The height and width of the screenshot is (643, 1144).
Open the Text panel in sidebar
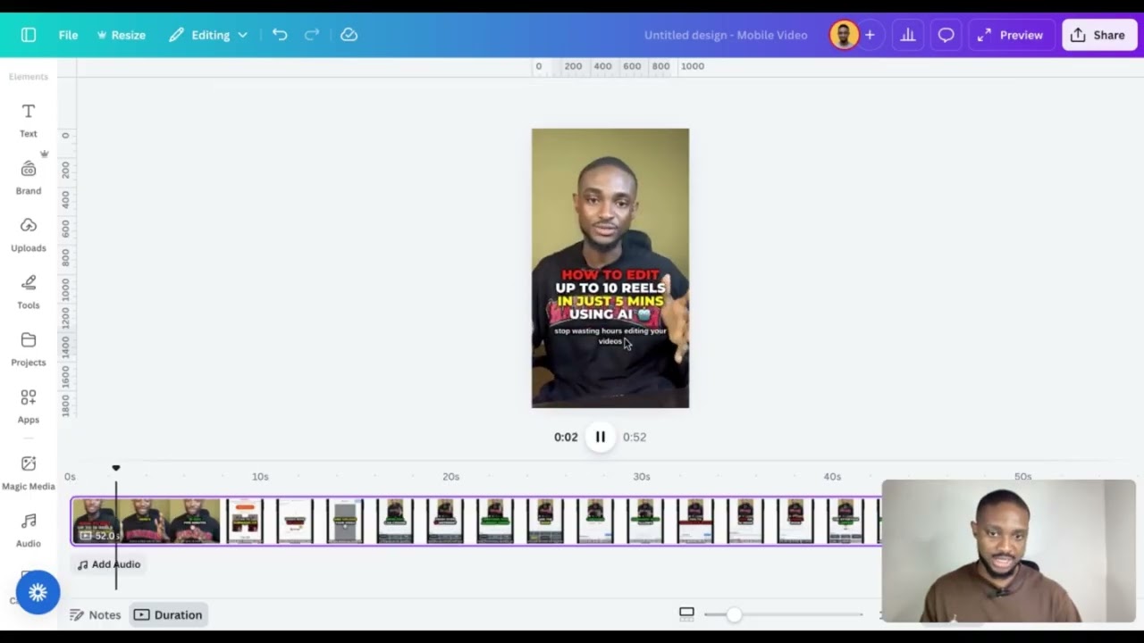point(29,120)
